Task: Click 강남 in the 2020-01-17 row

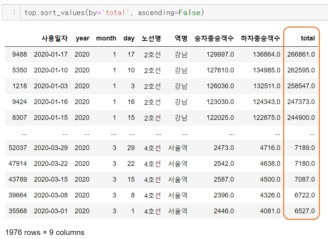Action: [181, 54]
